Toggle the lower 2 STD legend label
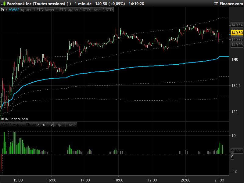The width and height of the screenshot is (244, 183). click(102, 10)
